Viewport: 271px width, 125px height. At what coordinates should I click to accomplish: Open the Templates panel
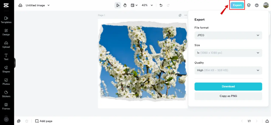[x=6, y=20]
